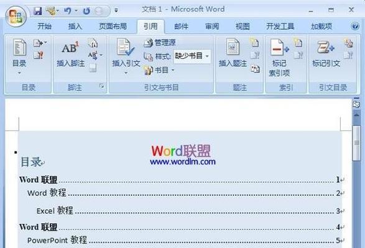Image resolution: width=365 pixels, height=248 pixels.
Task: Open the 页面布局 tab
Action: pyautogui.click(x=113, y=26)
